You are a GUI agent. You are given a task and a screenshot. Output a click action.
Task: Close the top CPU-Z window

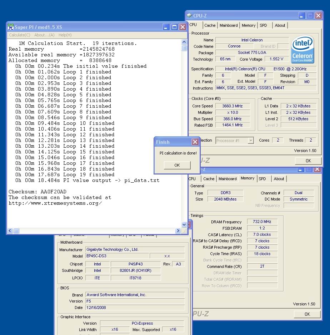[x=318, y=15]
